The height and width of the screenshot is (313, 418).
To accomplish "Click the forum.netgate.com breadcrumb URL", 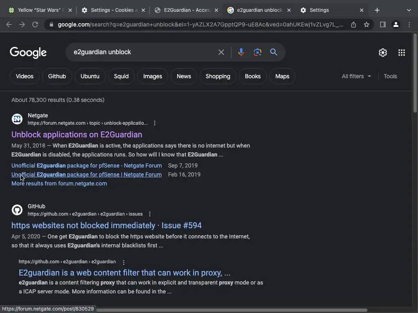I will point(88,123).
